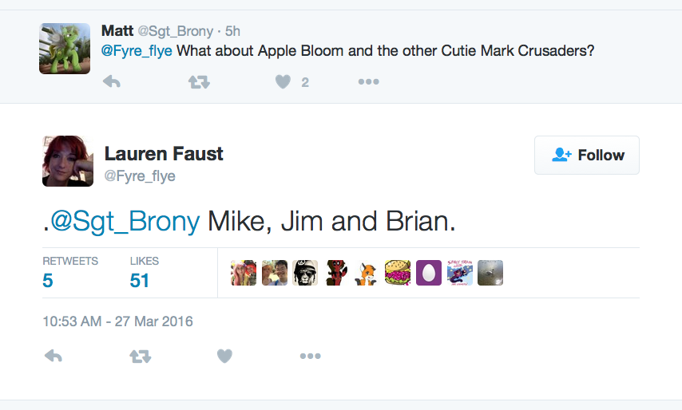Open more options on Lauren Faust's tweet
The height and width of the screenshot is (410, 682).
310,356
